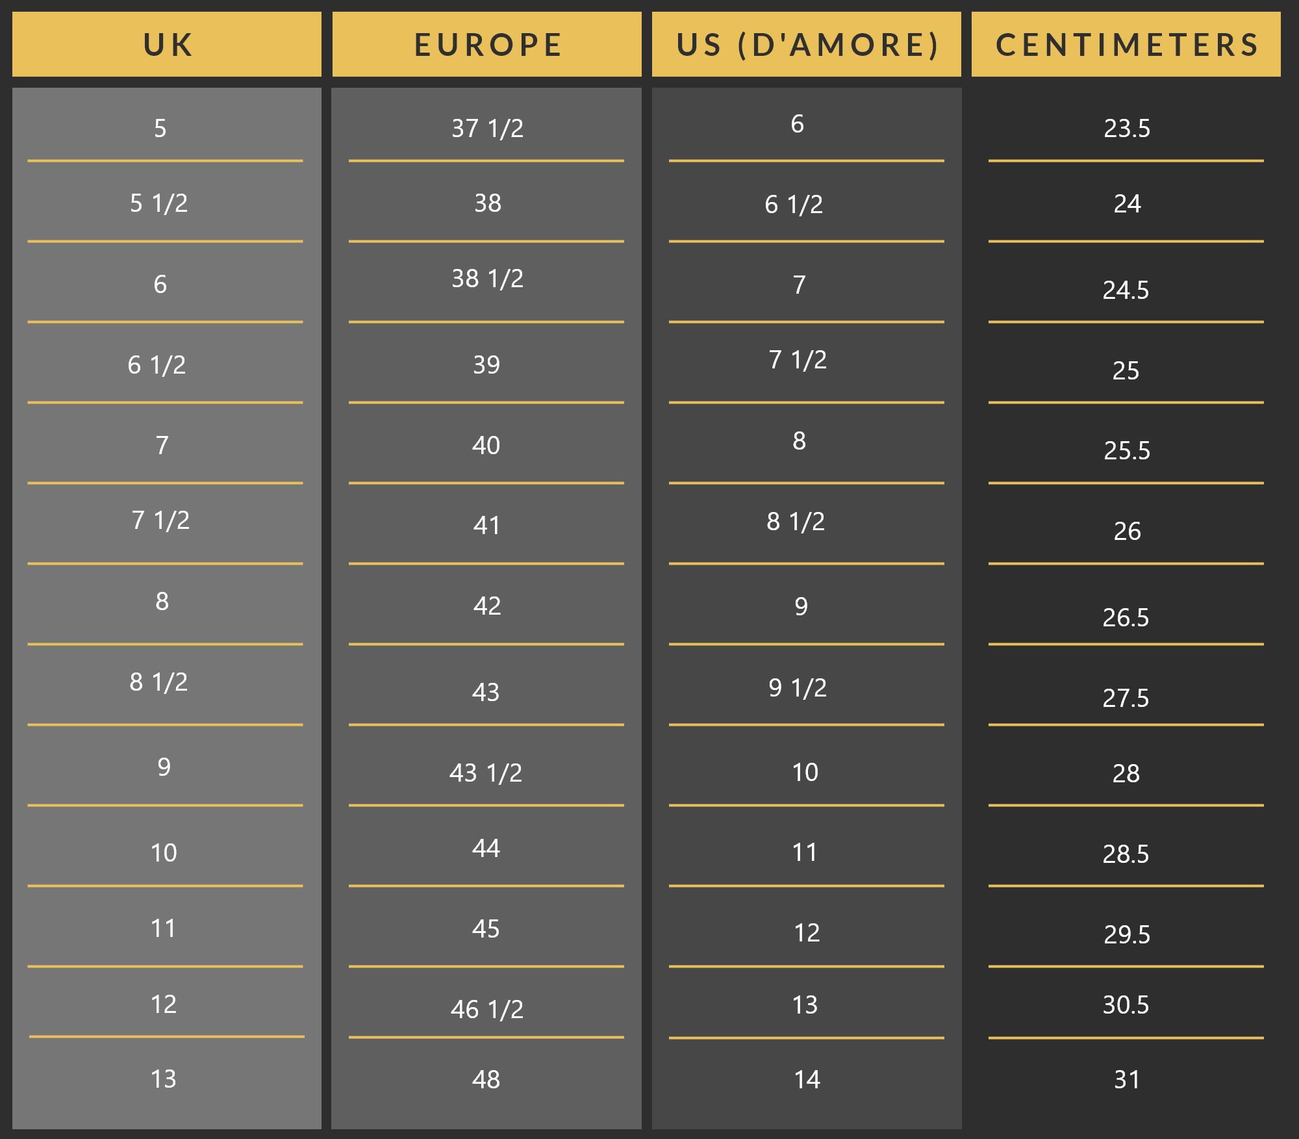
Task: Select UK size 5 1/2 cell
Action: point(159,203)
